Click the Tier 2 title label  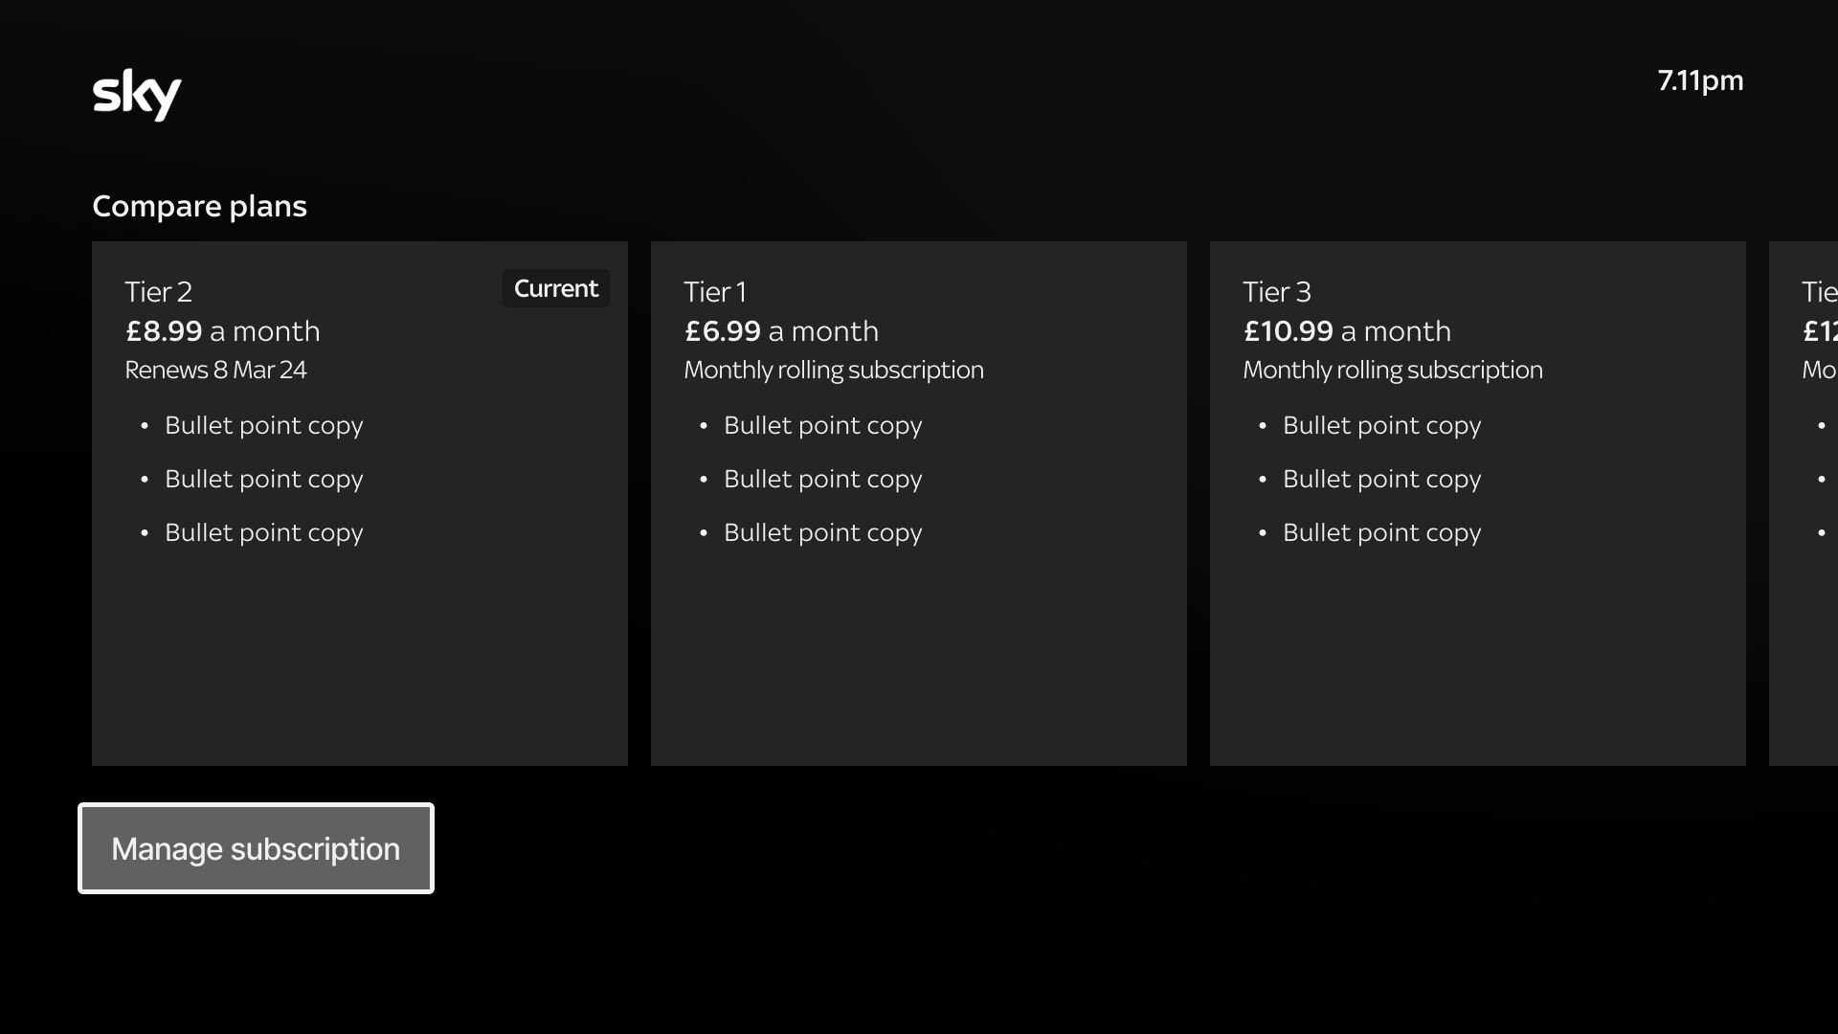click(x=158, y=292)
